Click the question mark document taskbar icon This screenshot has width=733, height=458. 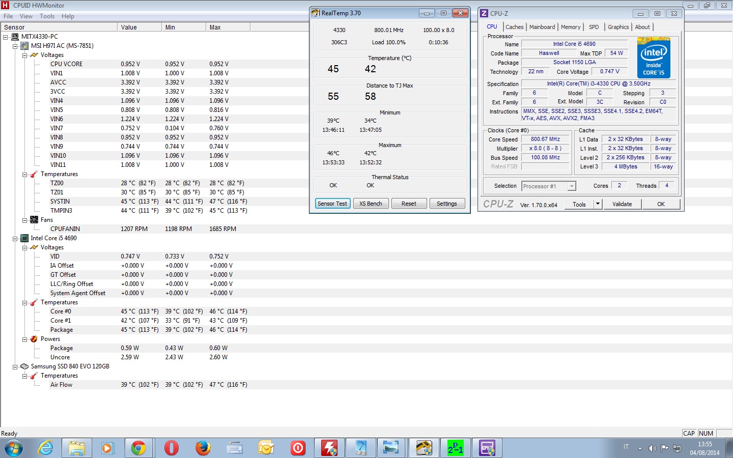[361, 448]
